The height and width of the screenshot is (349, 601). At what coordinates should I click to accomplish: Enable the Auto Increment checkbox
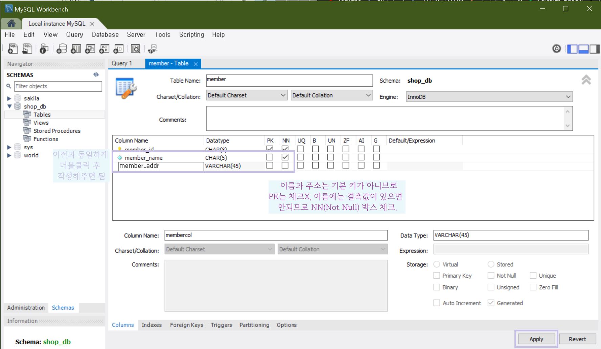pos(437,303)
